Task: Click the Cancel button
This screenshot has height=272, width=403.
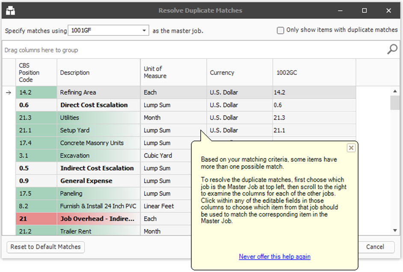Action: (375, 246)
